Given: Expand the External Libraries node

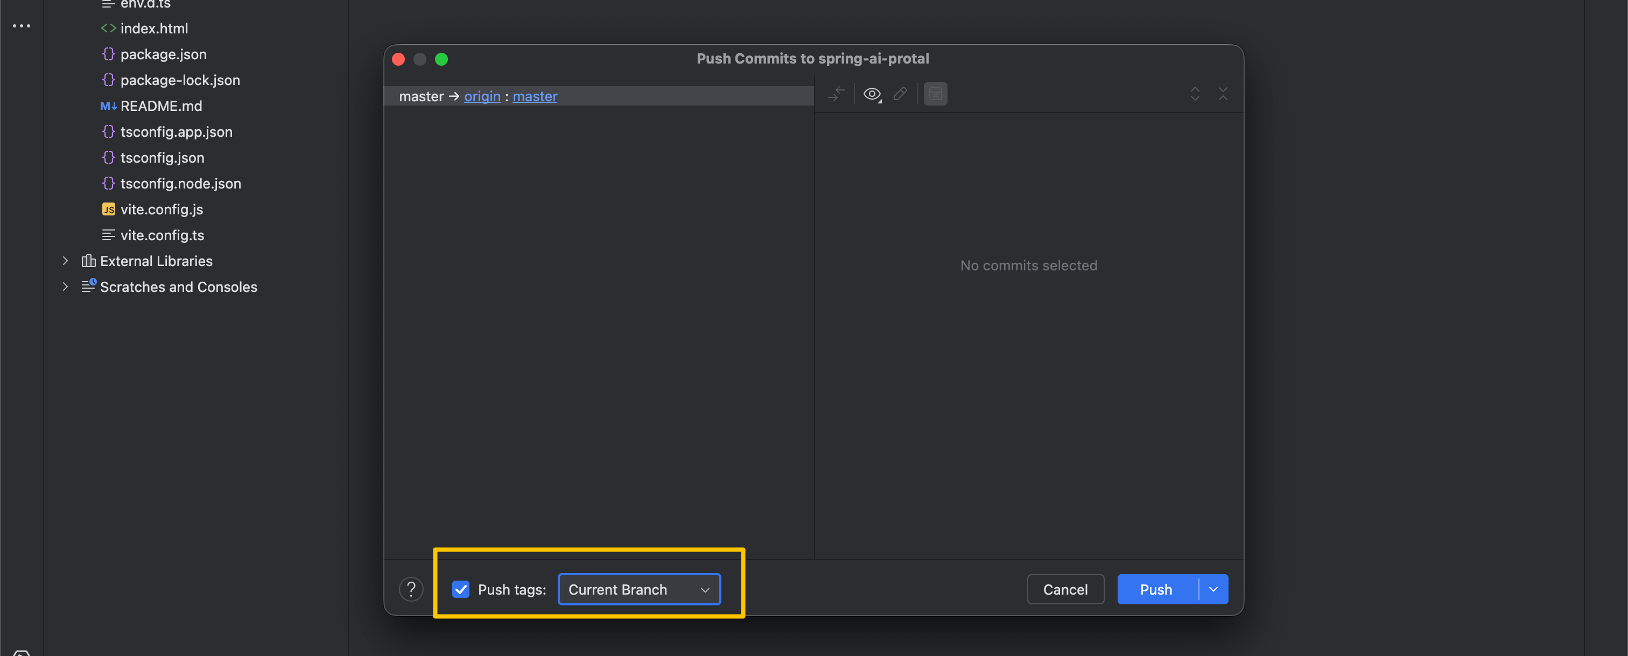Looking at the screenshot, I should pos(65,261).
